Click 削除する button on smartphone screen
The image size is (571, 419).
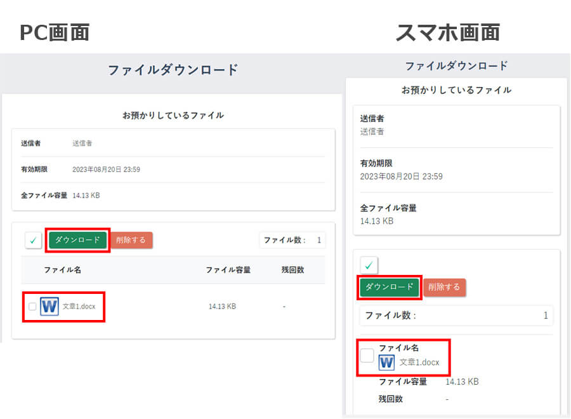pos(444,287)
